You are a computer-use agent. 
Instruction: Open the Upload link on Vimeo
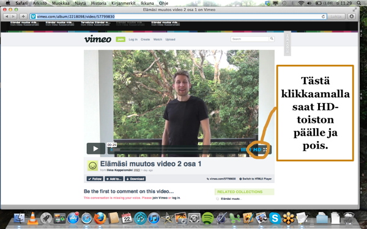coord(170,40)
